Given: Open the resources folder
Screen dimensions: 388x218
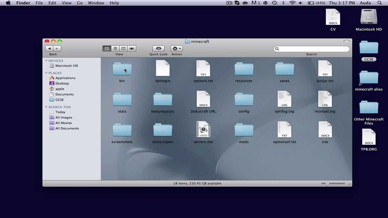Looking at the screenshot, I should pos(244,69).
